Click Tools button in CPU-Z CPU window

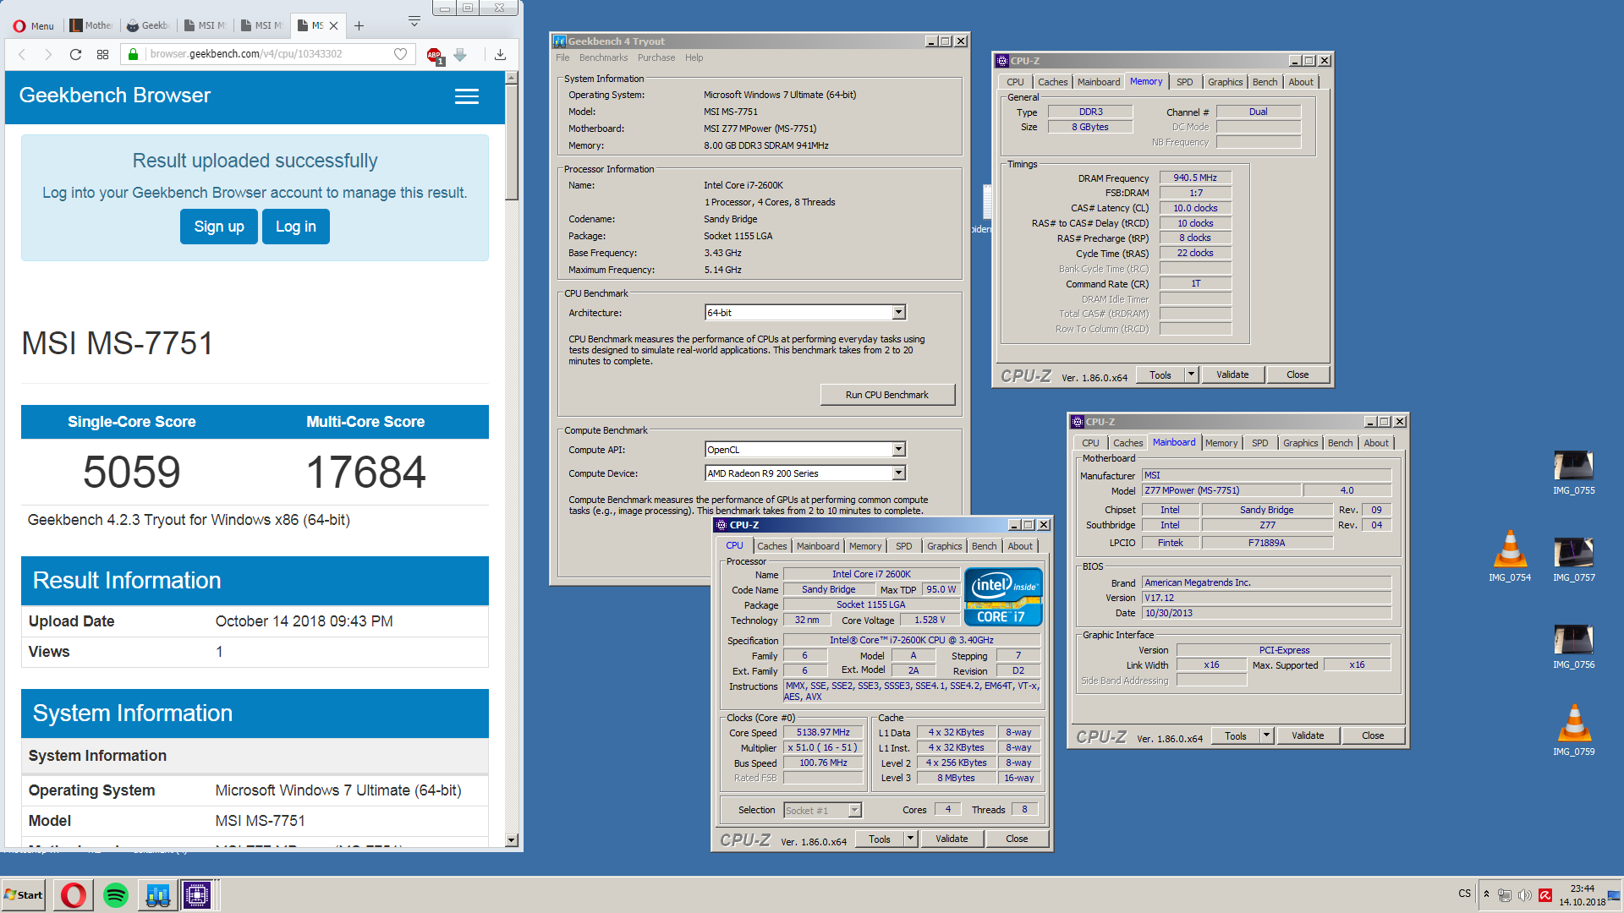tap(880, 839)
